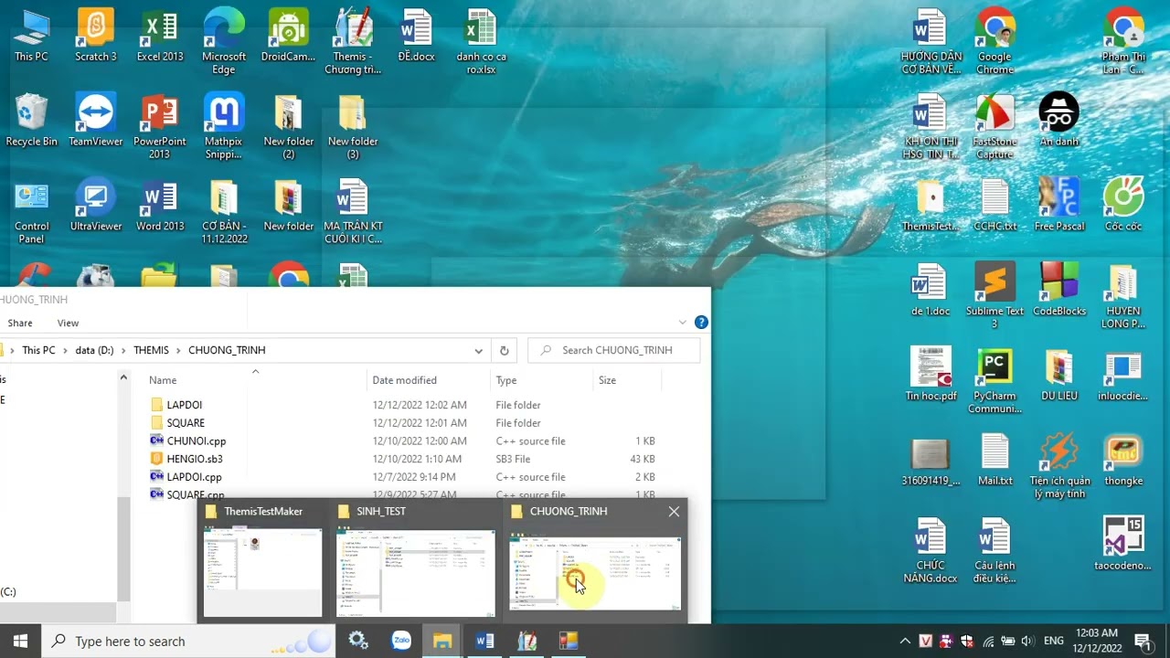Screen dimensions: 1170x658
Task: Select the UltraViewer desktop icon
Action: 95,205
